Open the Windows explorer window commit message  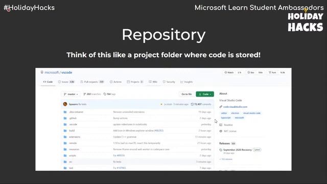point(138,131)
